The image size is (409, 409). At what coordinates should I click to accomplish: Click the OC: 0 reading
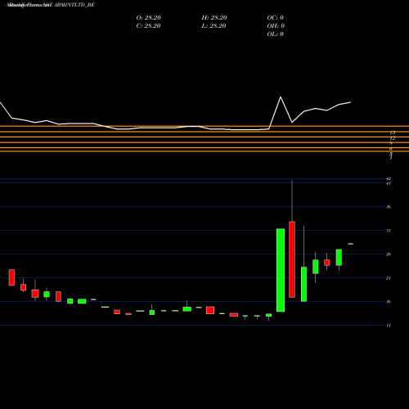click(276, 18)
